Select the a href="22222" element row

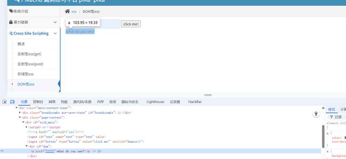pyautogui.click(x=160, y=151)
